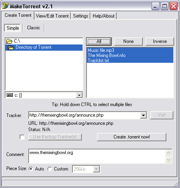Click the MakeTorrent app icon in title bar
180x188 pixels.
pyautogui.click(x=5, y=6)
